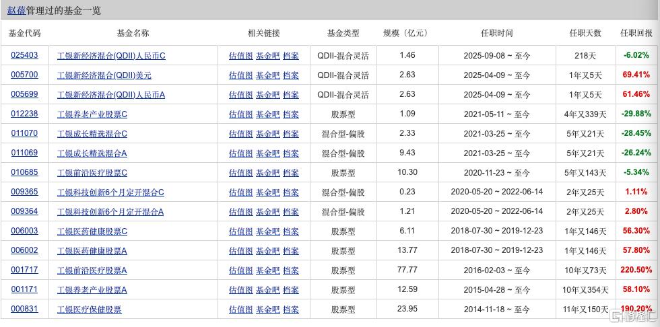
Task: Open 档案 for 工银前沿医疗股票C
Action: (291, 173)
